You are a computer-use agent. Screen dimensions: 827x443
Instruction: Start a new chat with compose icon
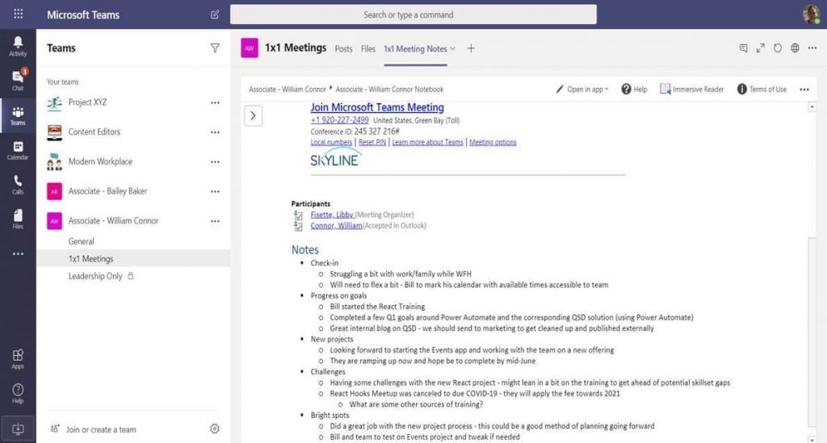pos(215,15)
